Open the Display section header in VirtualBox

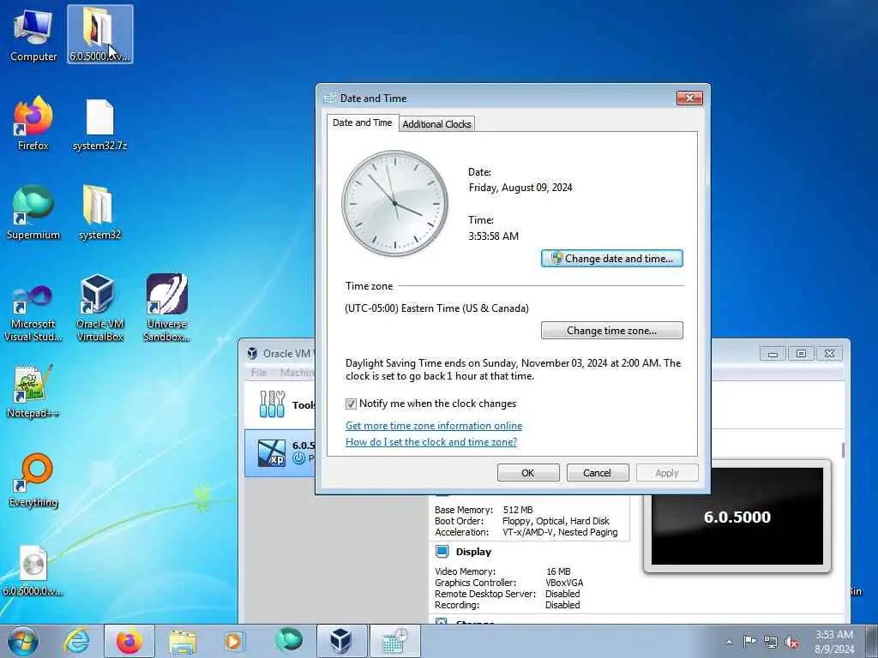click(x=473, y=552)
